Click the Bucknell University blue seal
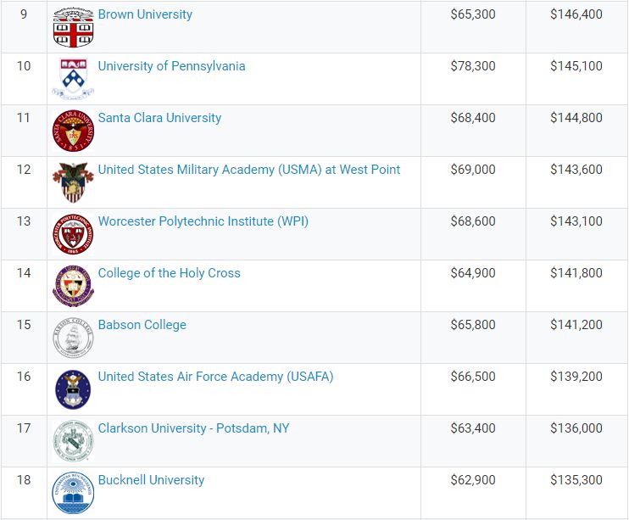 [73, 493]
